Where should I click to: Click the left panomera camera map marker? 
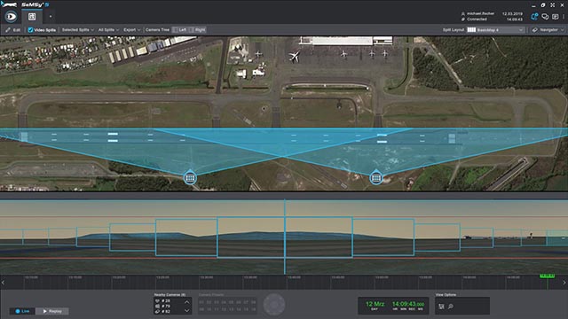(x=190, y=177)
